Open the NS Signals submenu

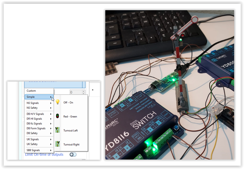coord(39,103)
